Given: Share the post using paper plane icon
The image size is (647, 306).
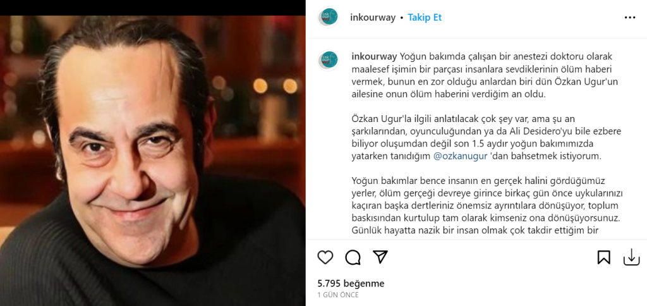Looking at the screenshot, I should click(380, 257).
